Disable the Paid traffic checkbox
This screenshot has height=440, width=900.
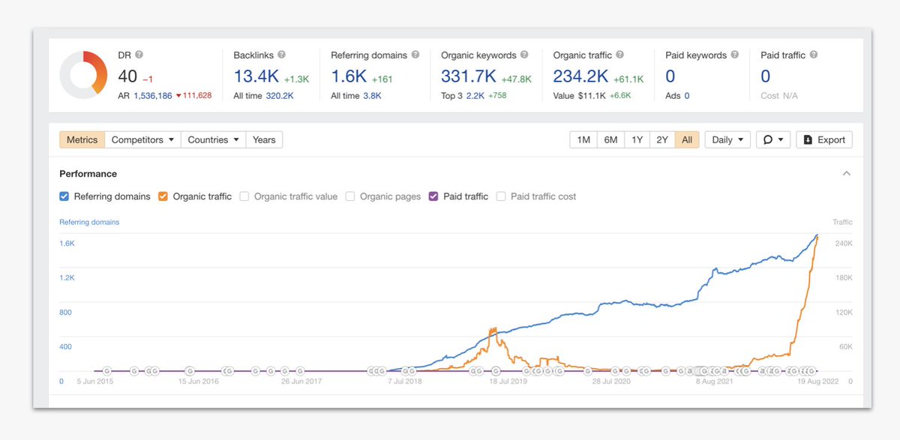[433, 196]
